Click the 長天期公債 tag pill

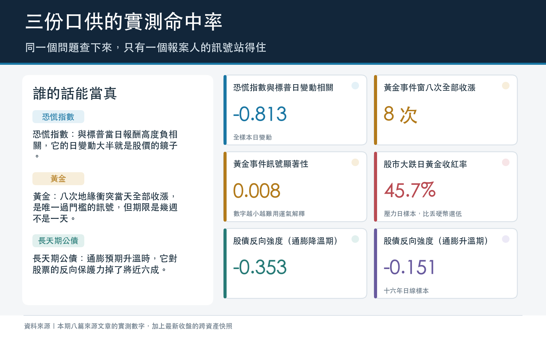coord(58,241)
